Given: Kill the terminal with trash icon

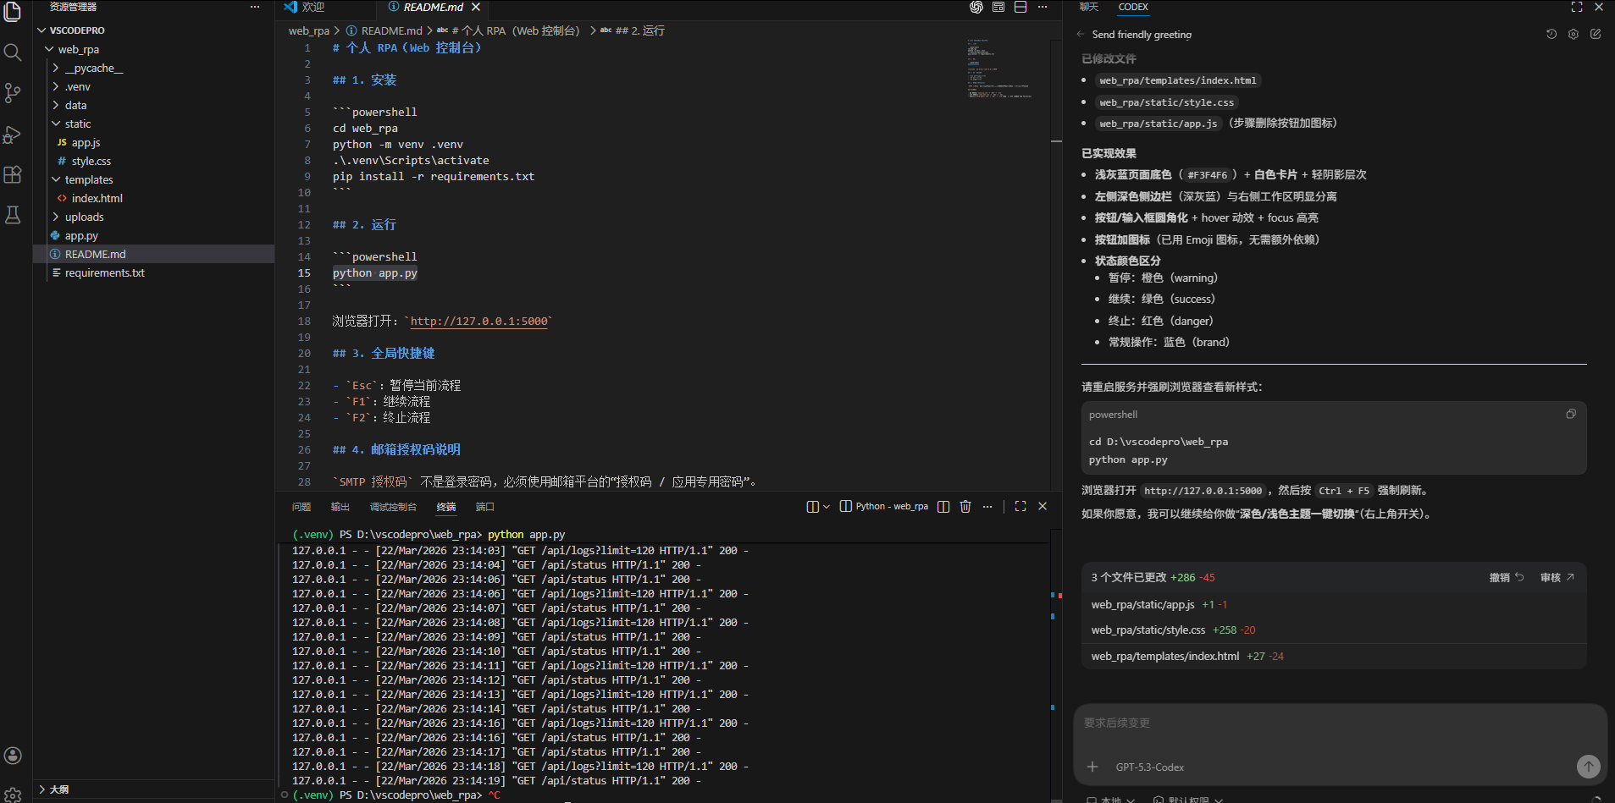Looking at the screenshot, I should (965, 506).
